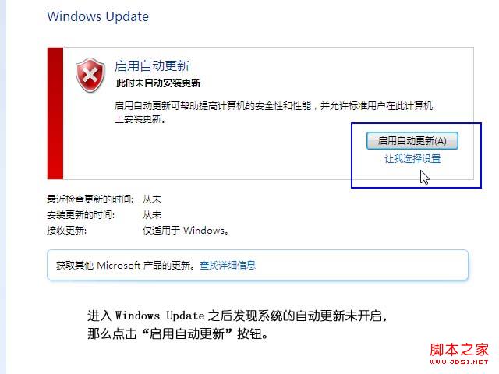Click the 接收更新 label

pyautogui.click(x=66, y=231)
